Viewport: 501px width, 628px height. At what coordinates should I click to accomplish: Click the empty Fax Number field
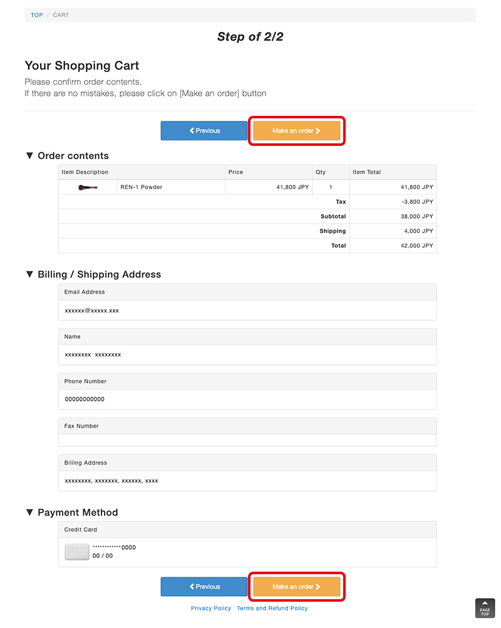point(247,440)
